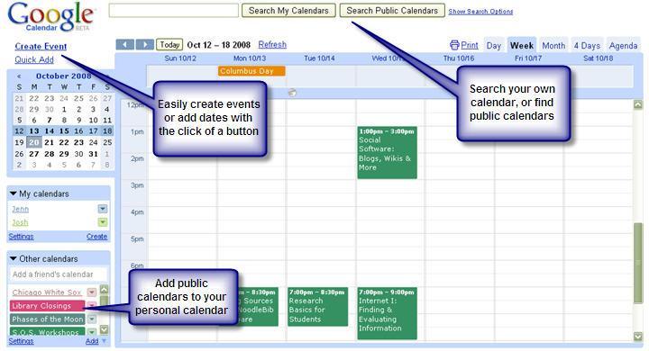Open the dropdown arrow for Jenn calendar
This screenshot has height=351, width=649.
point(103,209)
